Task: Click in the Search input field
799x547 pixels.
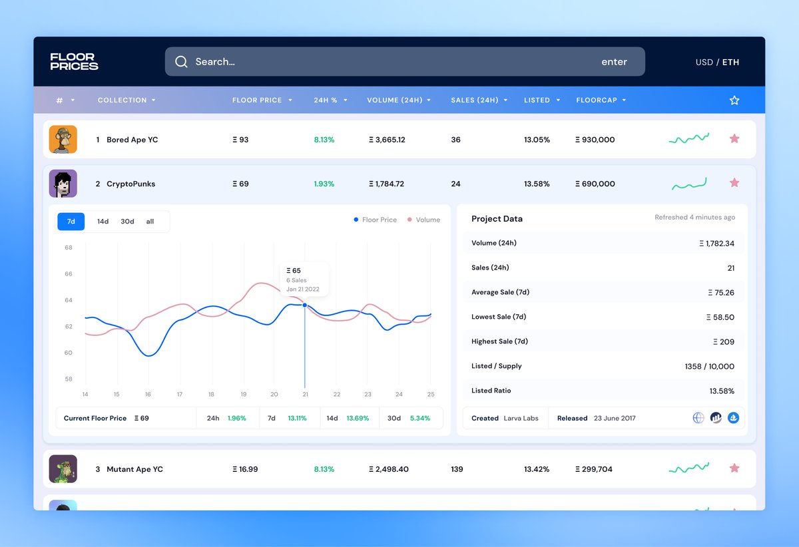Action: click(x=405, y=62)
